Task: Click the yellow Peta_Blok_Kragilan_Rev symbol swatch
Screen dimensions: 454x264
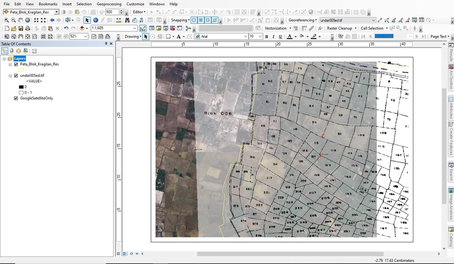Action: click(21, 70)
